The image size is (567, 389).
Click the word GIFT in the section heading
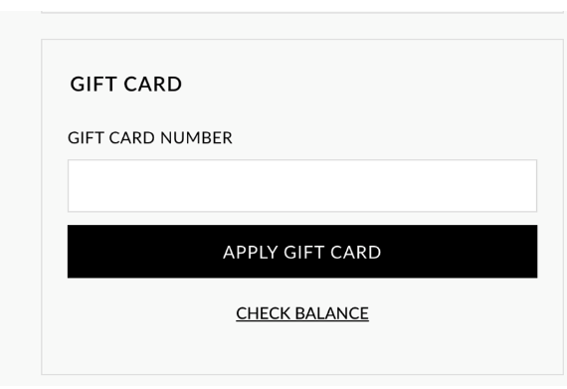tap(94, 84)
